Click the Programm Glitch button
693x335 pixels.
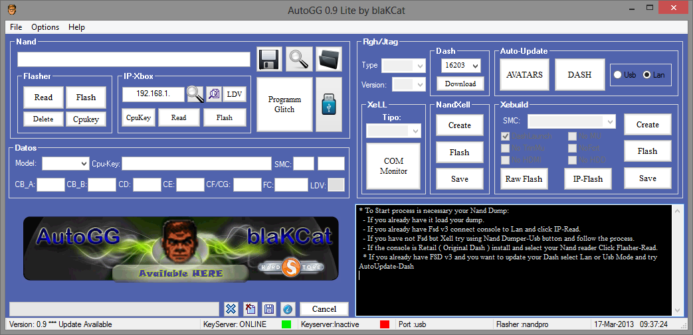tap(284, 104)
